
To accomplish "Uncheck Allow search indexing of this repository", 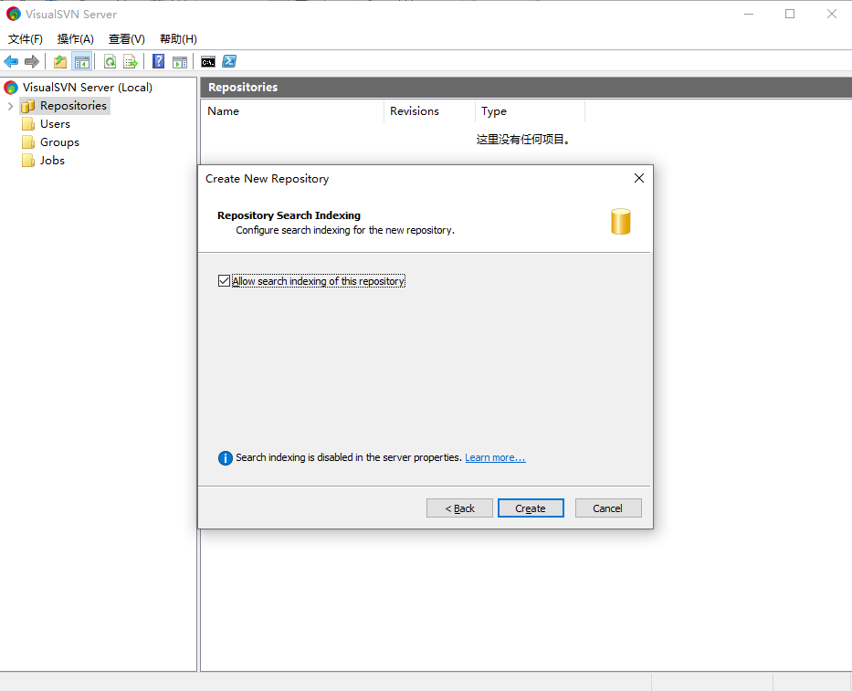I will click(x=224, y=281).
